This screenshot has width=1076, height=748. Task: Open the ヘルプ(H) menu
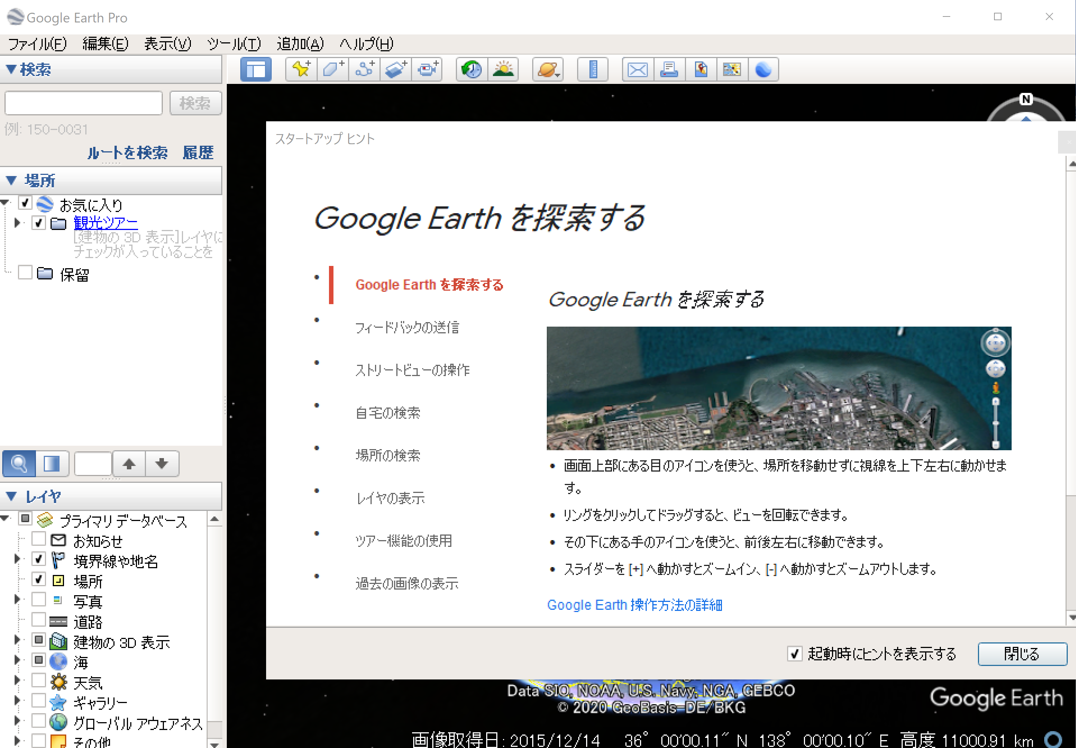coord(366,44)
